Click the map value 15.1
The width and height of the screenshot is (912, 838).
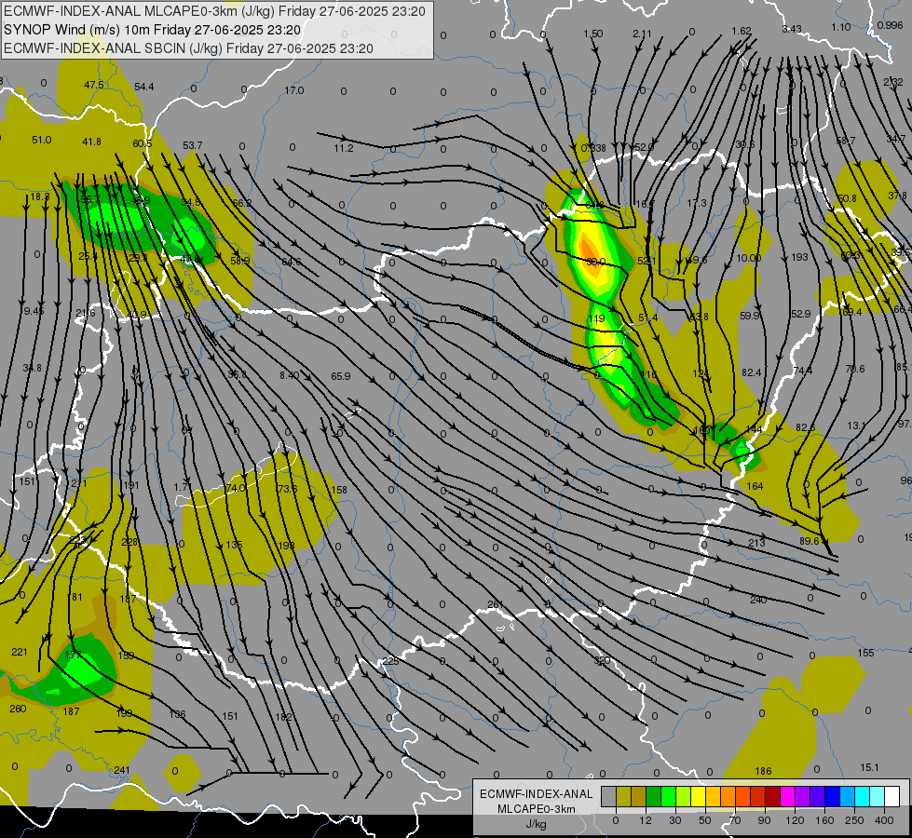[x=869, y=767]
